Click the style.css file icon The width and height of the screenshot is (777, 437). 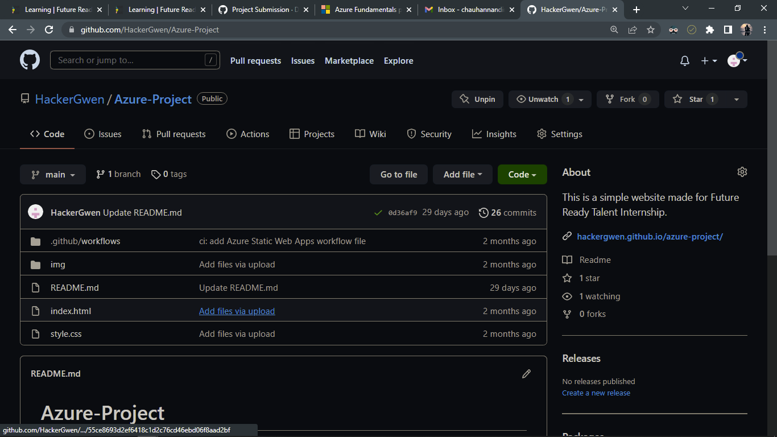[35, 334]
